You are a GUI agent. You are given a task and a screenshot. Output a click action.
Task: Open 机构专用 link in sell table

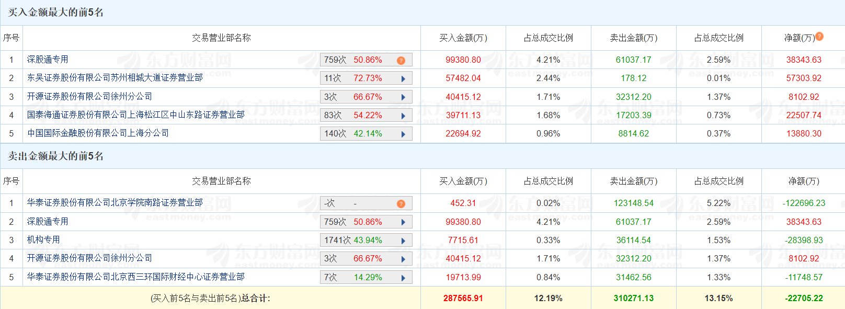pyautogui.click(x=43, y=240)
